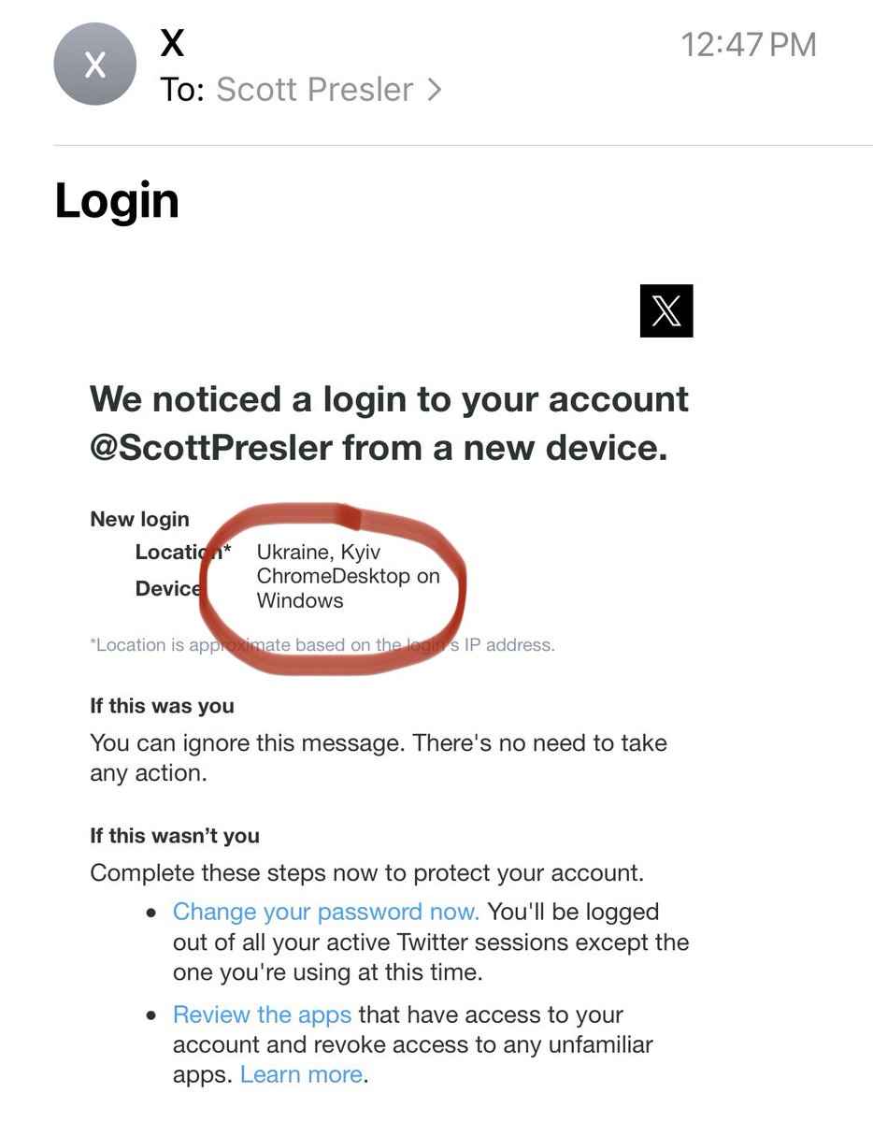
Task: Tap the gray X sender avatar
Action: (95, 65)
